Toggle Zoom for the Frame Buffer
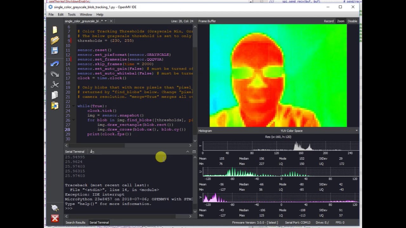The width and height of the screenshot is (406, 228). tap(341, 21)
